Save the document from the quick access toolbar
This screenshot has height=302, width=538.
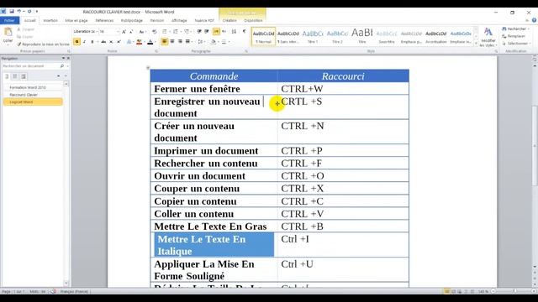(11, 12)
